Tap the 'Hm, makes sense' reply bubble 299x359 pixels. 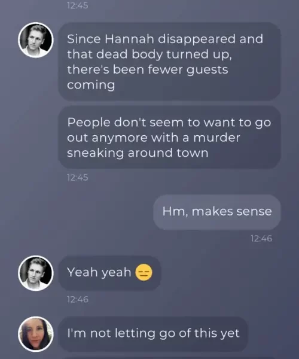(x=217, y=212)
